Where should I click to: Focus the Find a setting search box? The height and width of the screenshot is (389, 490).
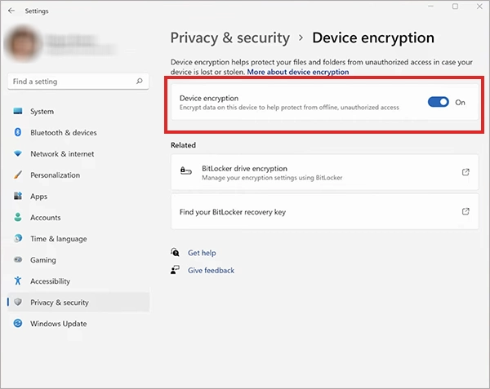tap(78, 82)
